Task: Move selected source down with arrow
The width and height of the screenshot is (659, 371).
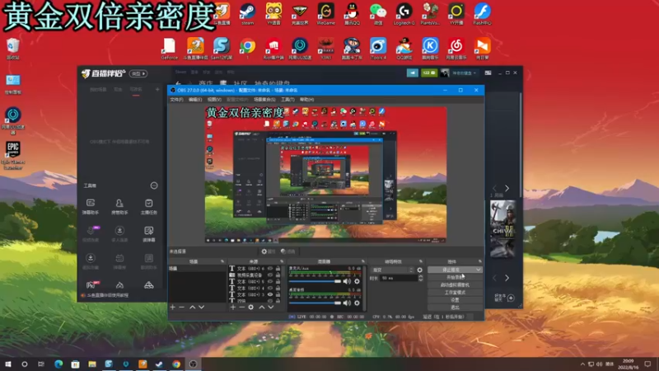Action: click(271, 308)
